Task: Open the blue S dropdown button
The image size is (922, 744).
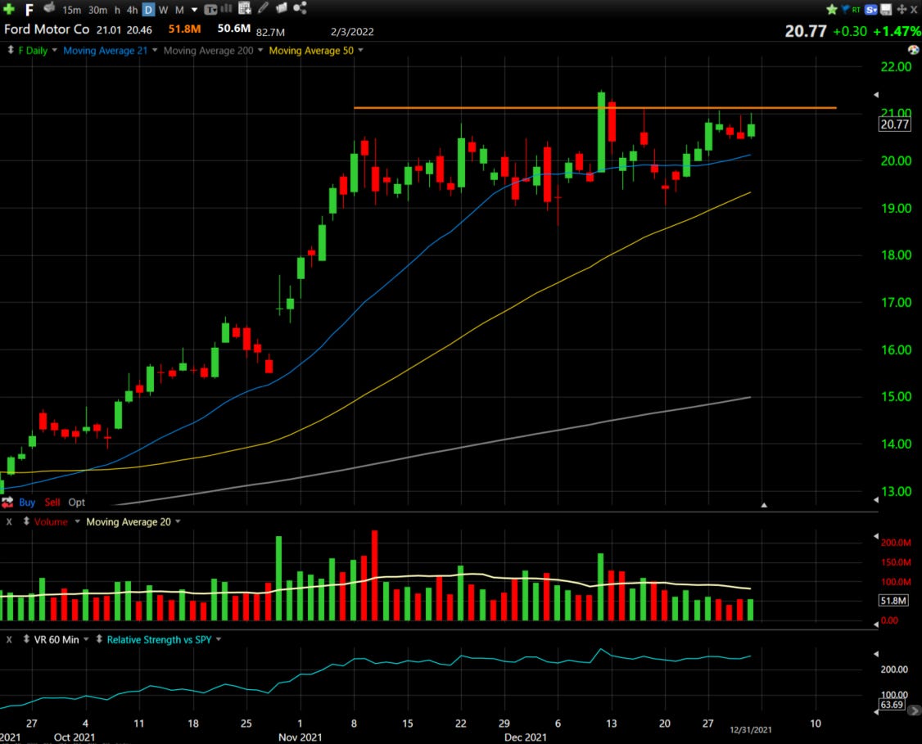Action: (x=871, y=9)
